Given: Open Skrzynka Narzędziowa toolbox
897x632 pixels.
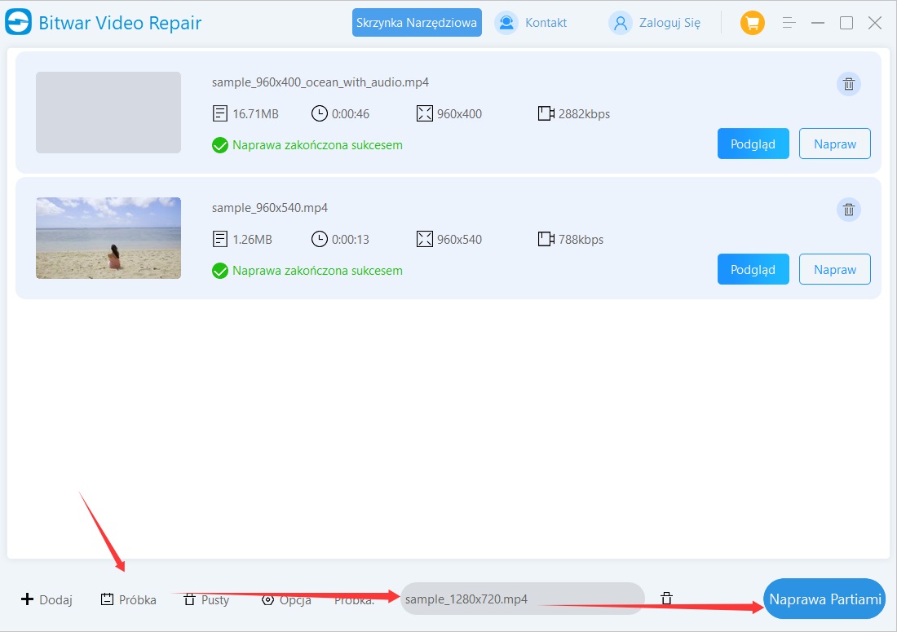Looking at the screenshot, I should 417,23.
